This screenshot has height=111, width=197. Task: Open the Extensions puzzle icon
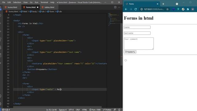188,9
